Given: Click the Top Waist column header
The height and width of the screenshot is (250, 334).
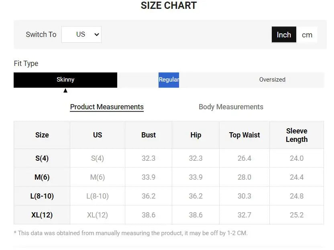Looking at the screenshot, I should pos(244,135).
